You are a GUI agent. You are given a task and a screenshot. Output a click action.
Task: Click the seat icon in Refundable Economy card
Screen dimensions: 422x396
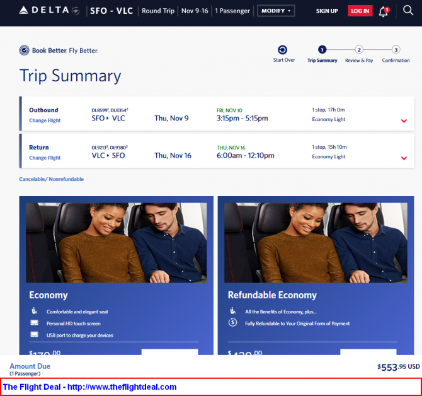click(233, 311)
